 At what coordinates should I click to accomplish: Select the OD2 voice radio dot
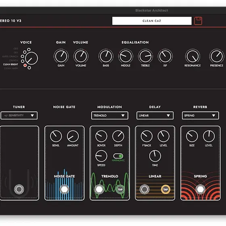tap(29, 50)
